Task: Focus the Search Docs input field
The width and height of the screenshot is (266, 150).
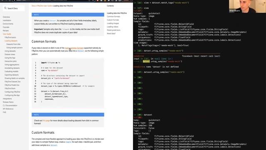Action: 14,8
